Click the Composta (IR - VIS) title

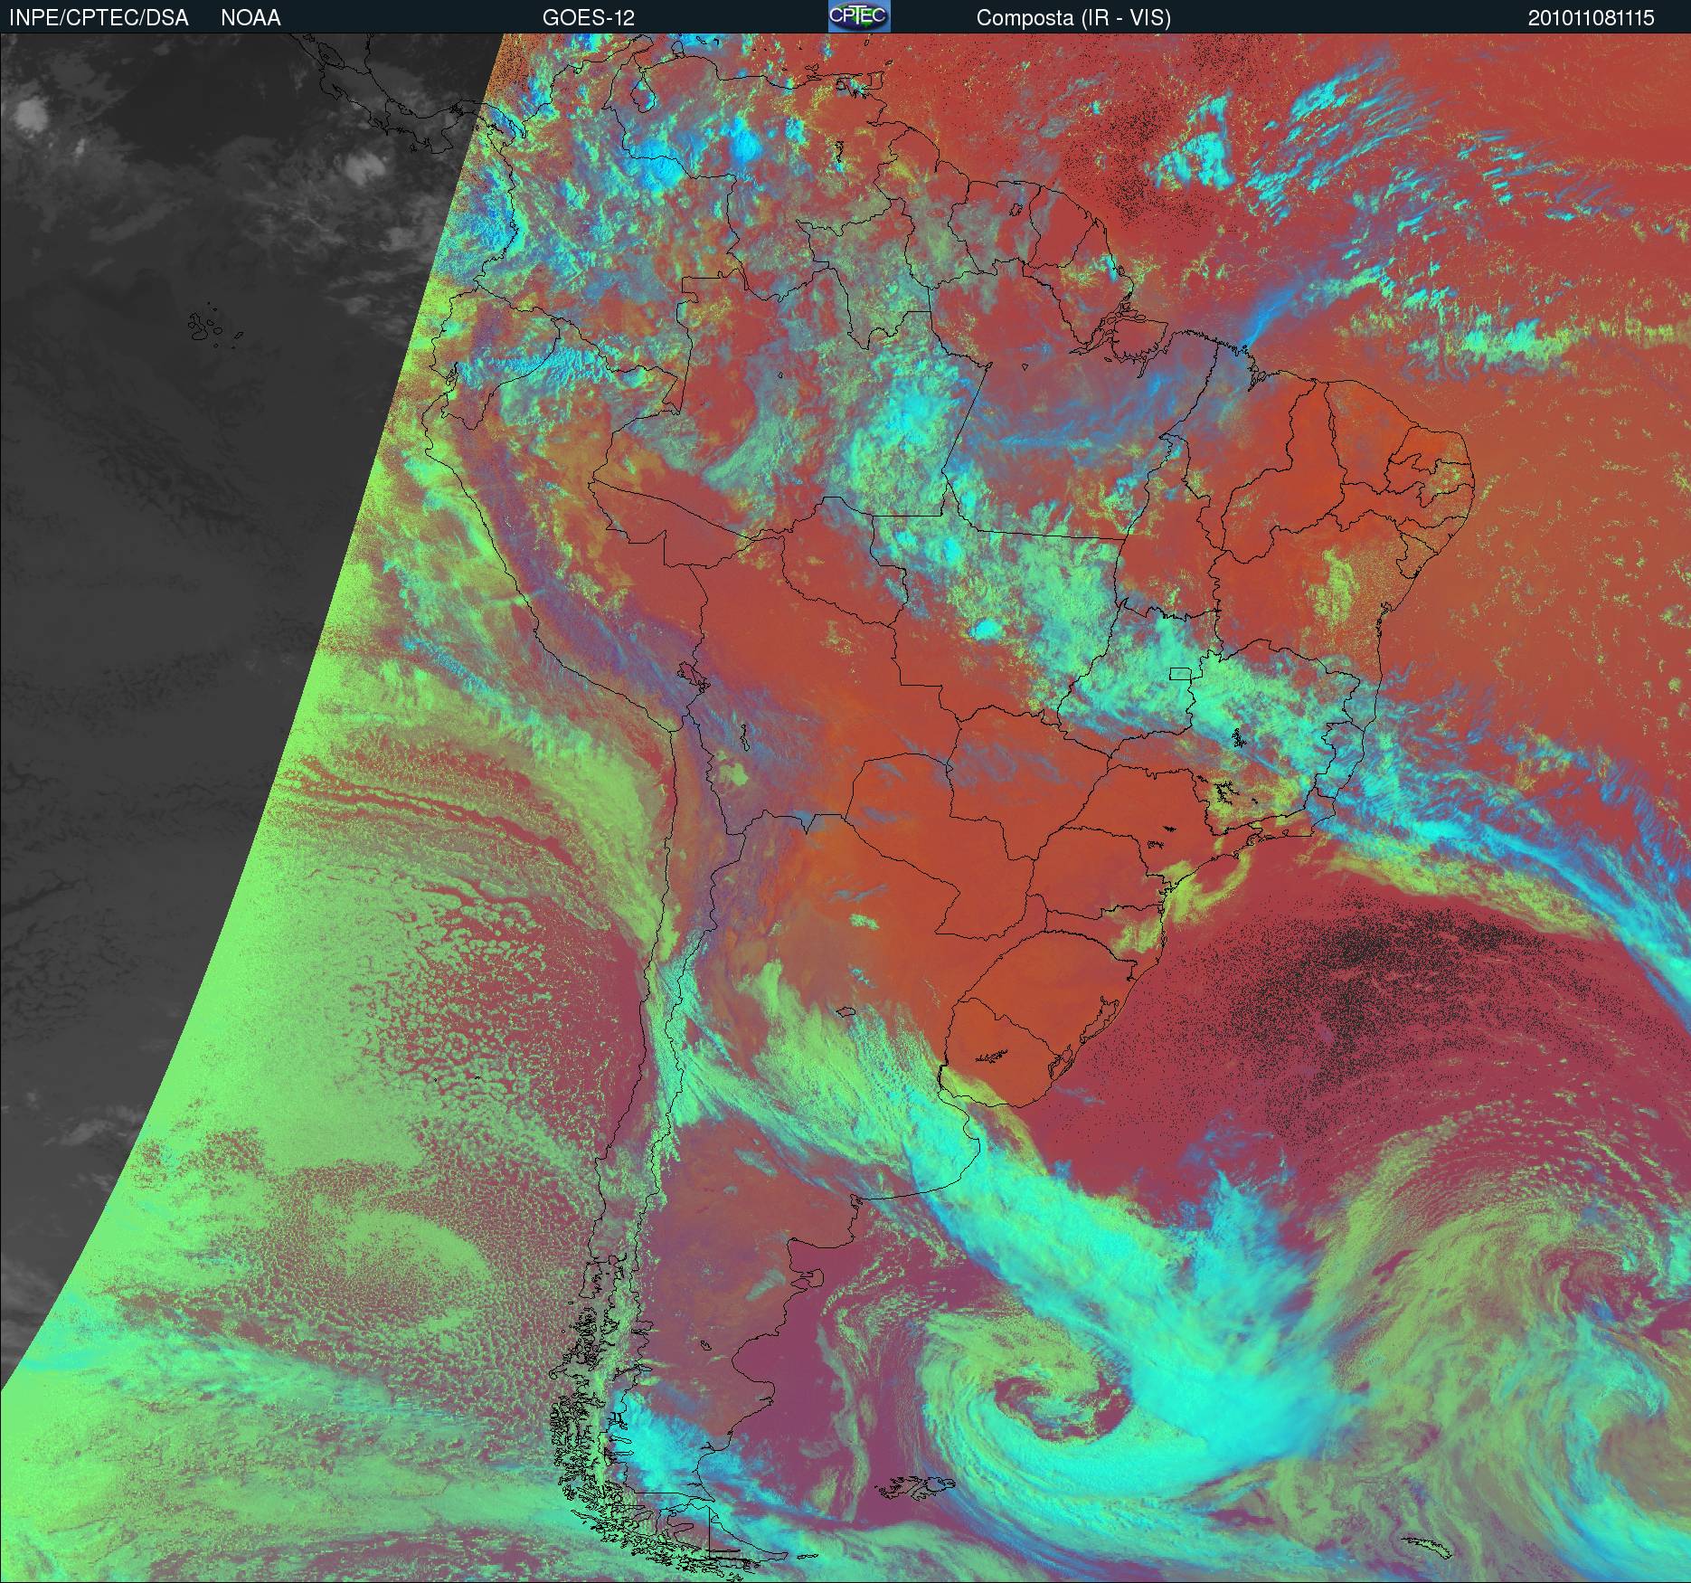[x=1073, y=18]
